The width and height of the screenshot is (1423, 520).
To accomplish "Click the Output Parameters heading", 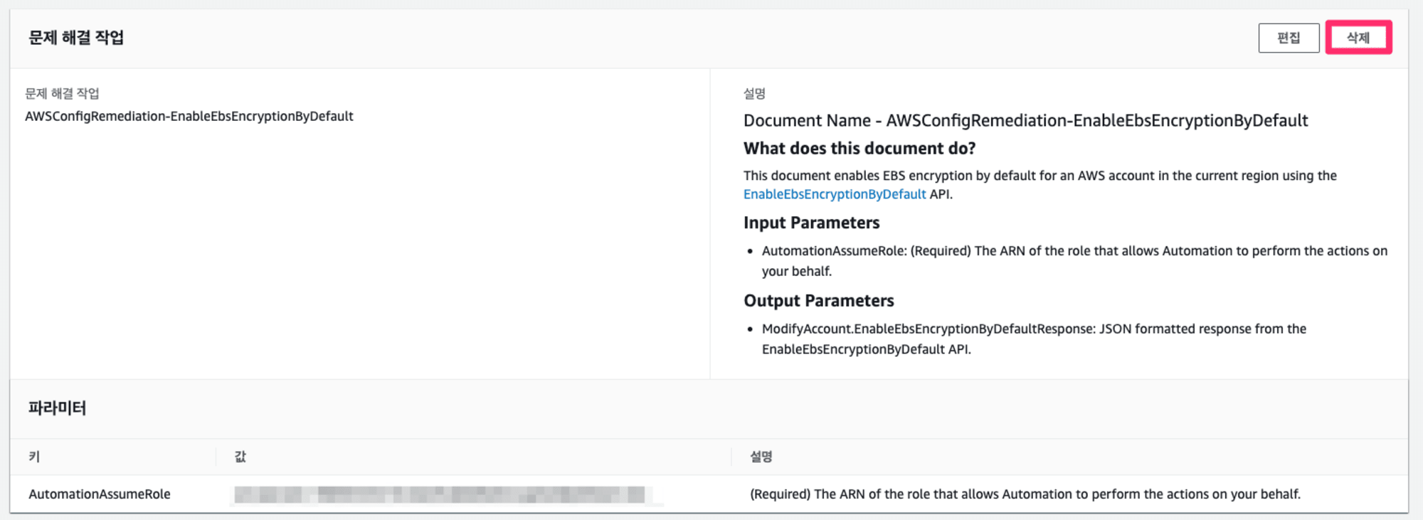I will [819, 300].
